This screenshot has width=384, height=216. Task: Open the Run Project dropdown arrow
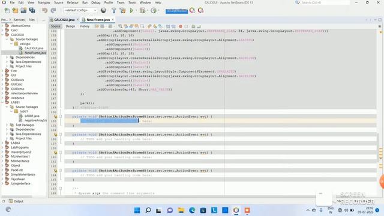click(x=136, y=10)
